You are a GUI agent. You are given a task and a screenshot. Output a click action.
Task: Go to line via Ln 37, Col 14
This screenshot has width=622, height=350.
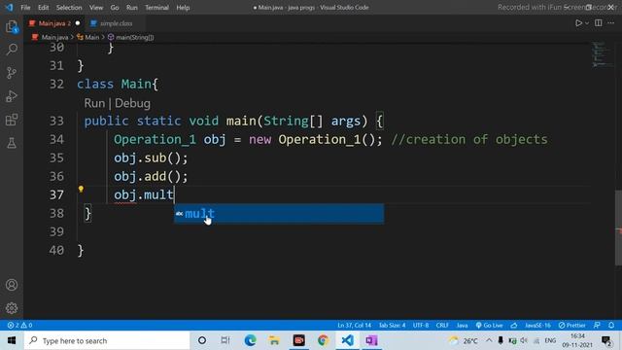354,325
